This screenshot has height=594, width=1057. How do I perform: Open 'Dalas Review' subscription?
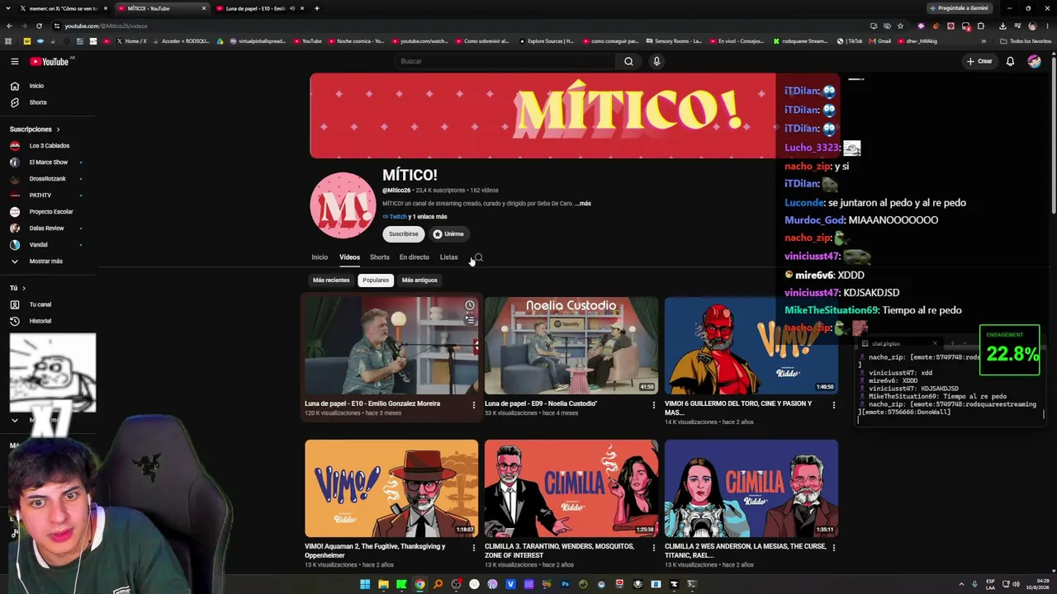(46, 229)
